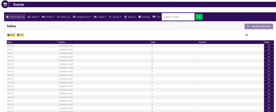The image size is (276, 112).
Task: Click the green search orders button
Action: (x=199, y=17)
